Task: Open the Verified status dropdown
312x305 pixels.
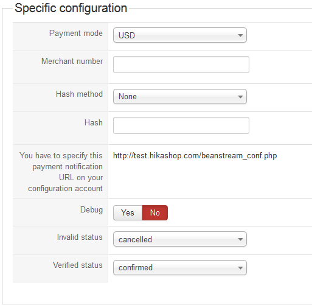Action: (180, 268)
